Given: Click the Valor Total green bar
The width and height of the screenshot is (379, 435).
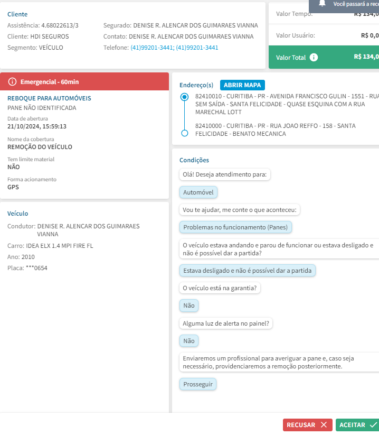Looking at the screenshot, I should pyautogui.click(x=324, y=57).
